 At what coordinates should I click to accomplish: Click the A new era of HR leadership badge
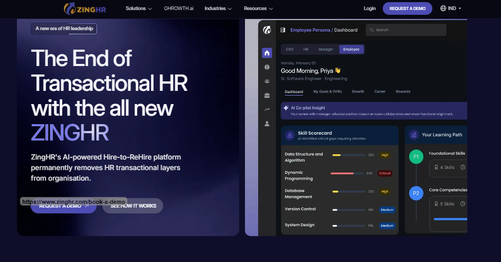coord(64,29)
